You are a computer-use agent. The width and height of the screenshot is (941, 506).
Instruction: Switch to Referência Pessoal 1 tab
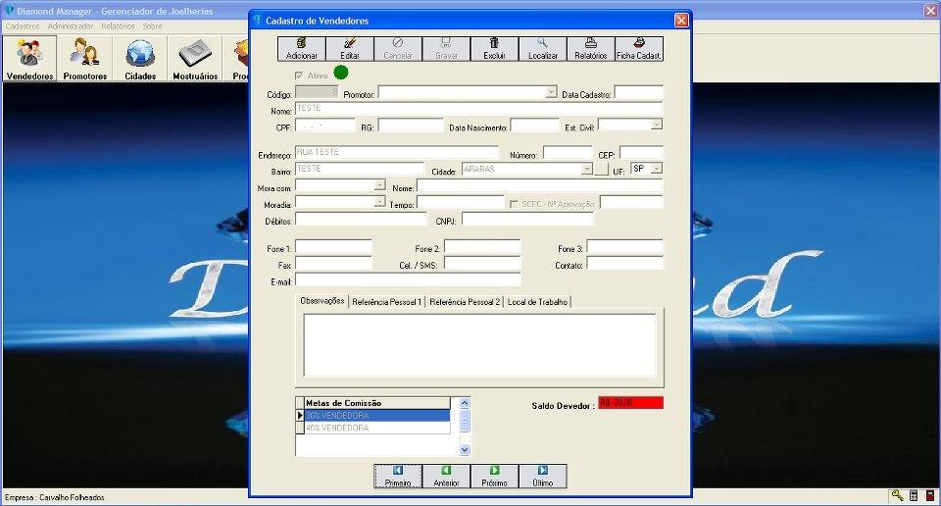(386, 302)
